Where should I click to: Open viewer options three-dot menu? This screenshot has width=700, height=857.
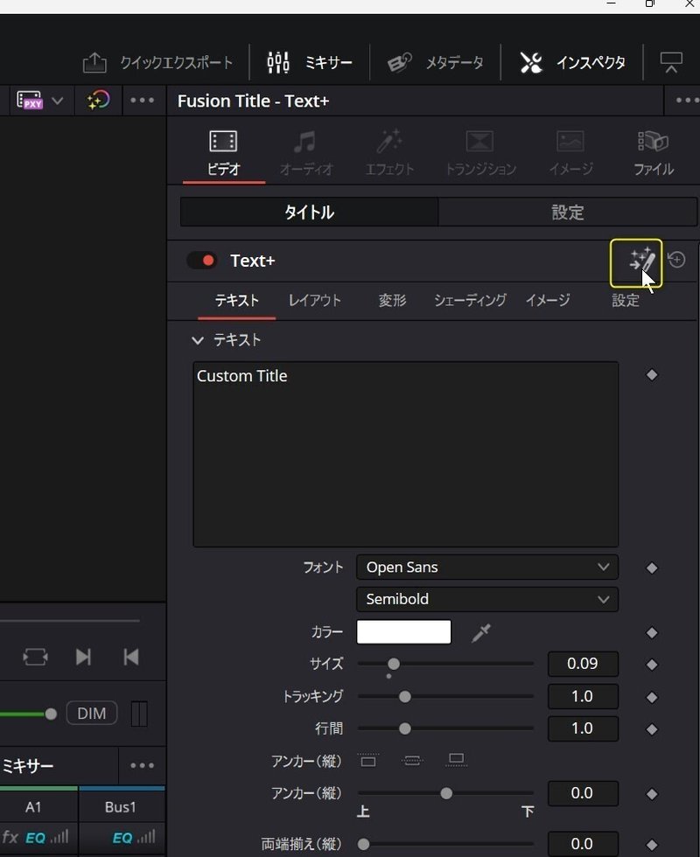(x=142, y=101)
